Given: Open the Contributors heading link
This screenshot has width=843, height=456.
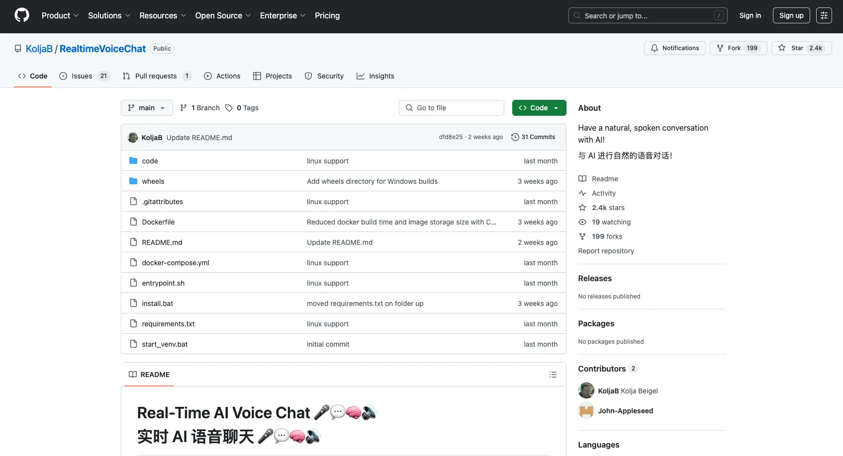Looking at the screenshot, I should (608, 369).
